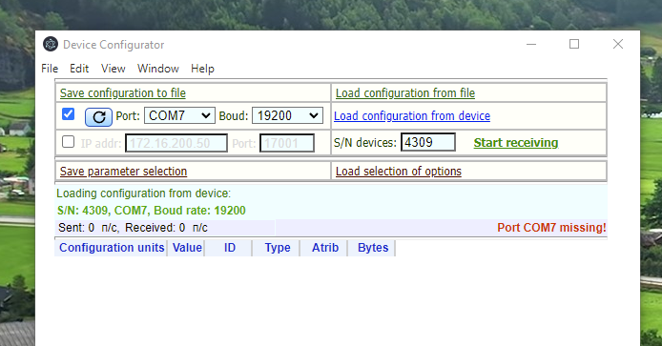The image size is (662, 346).
Task: Click the ID column header
Action: click(x=230, y=247)
